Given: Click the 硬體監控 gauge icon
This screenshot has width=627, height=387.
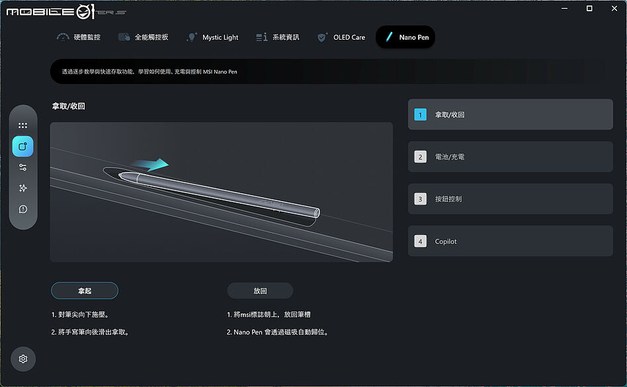Looking at the screenshot, I should tap(63, 37).
